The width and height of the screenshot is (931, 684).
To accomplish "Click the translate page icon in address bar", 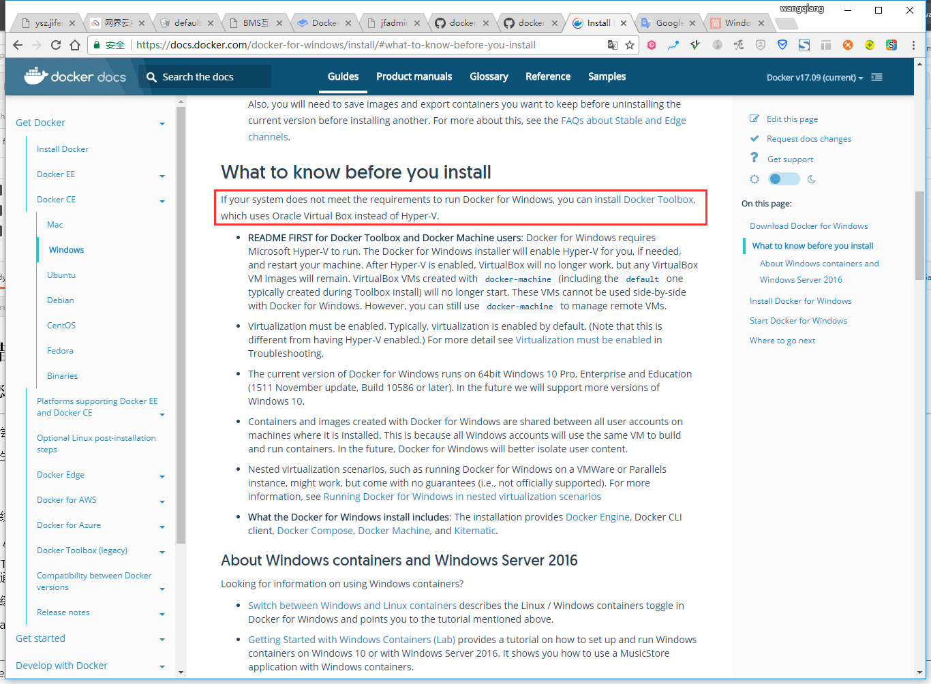I will (x=613, y=45).
